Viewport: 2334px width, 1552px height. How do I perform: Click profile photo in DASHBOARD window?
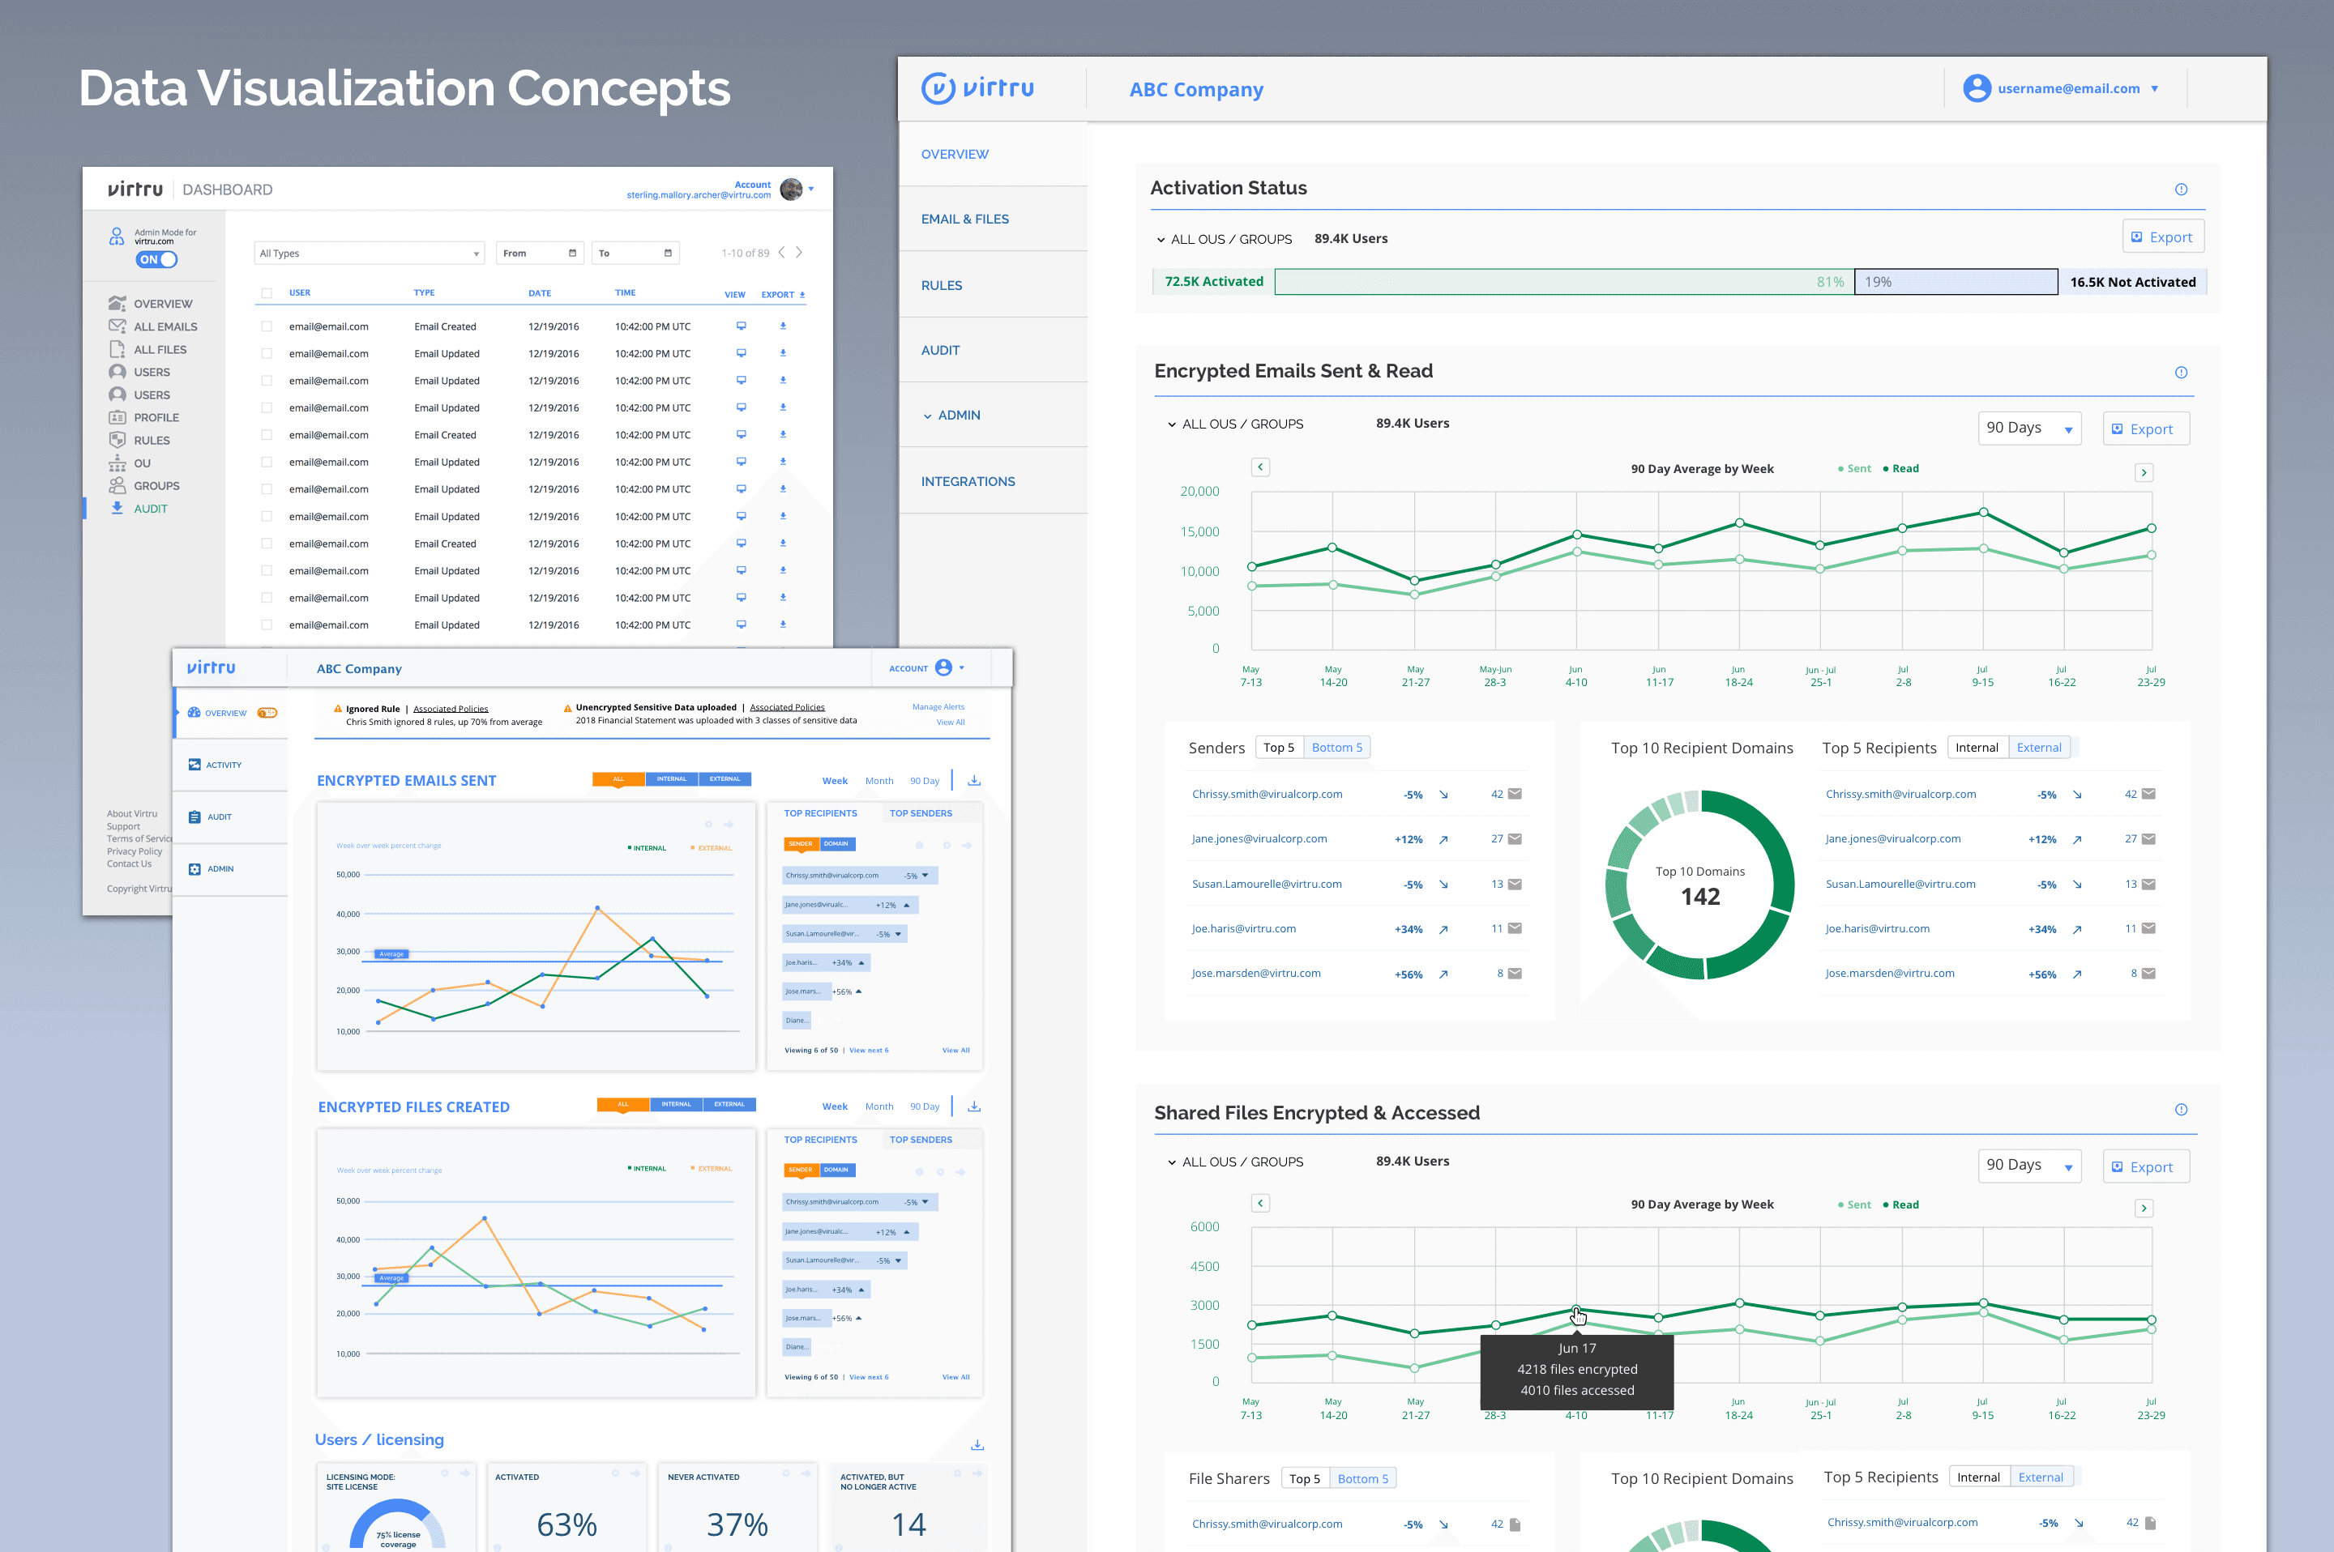coord(790,189)
